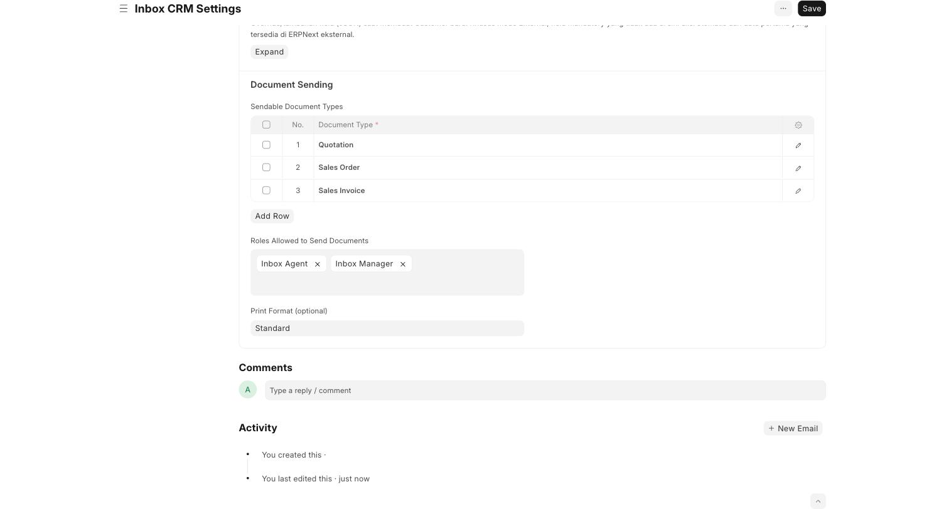
Task: Open table column settings gear icon
Action: 798,125
